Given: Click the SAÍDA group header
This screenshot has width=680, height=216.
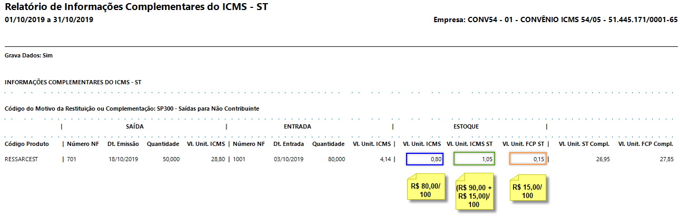Looking at the screenshot, I should pyautogui.click(x=135, y=126).
